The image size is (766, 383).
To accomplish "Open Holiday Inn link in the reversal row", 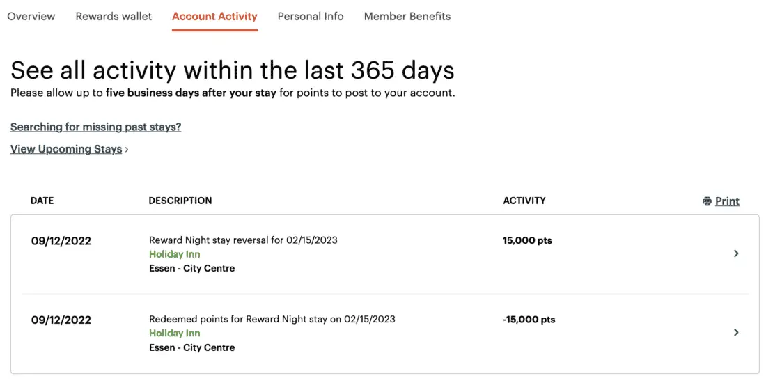I will point(174,254).
